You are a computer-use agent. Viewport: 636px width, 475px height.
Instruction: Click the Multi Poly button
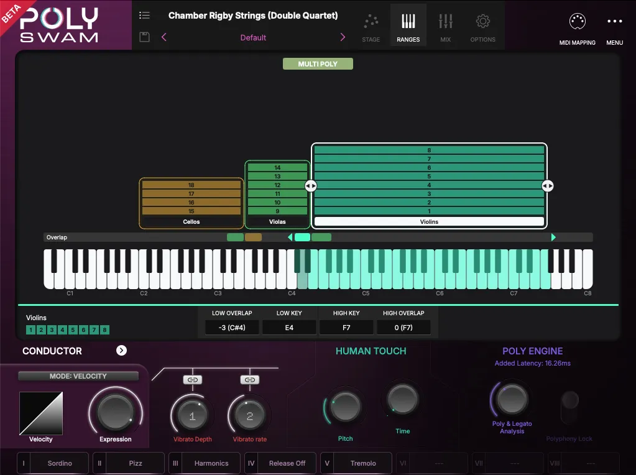(318, 63)
